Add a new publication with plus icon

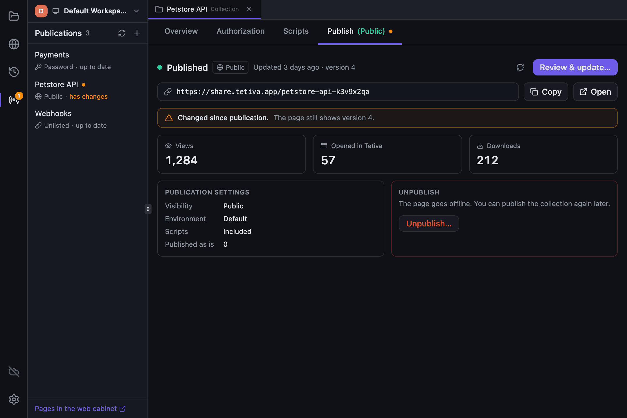point(137,33)
